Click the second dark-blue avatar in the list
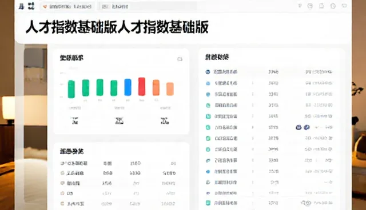Screen dimensions: 366x210 pyautogui.click(x=307, y=127)
